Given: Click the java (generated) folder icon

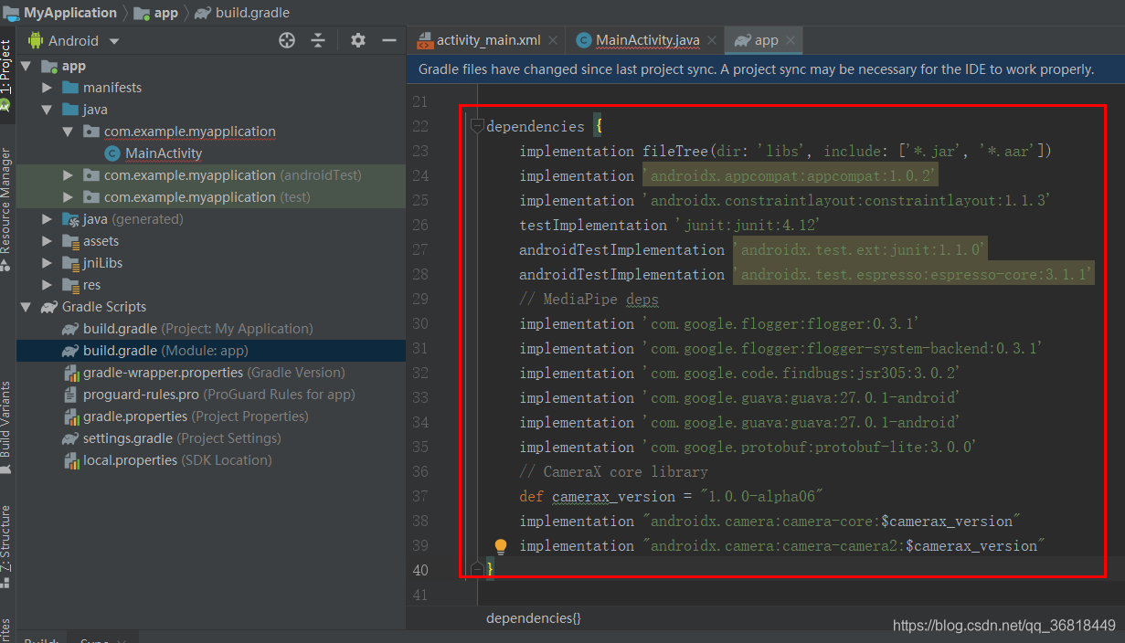Looking at the screenshot, I should (70, 219).
